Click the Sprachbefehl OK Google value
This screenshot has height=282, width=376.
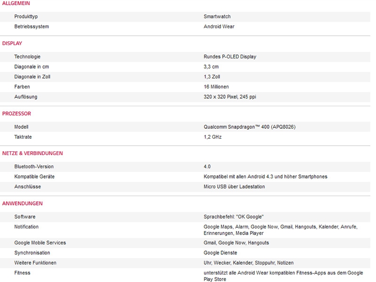pos(234,217)
